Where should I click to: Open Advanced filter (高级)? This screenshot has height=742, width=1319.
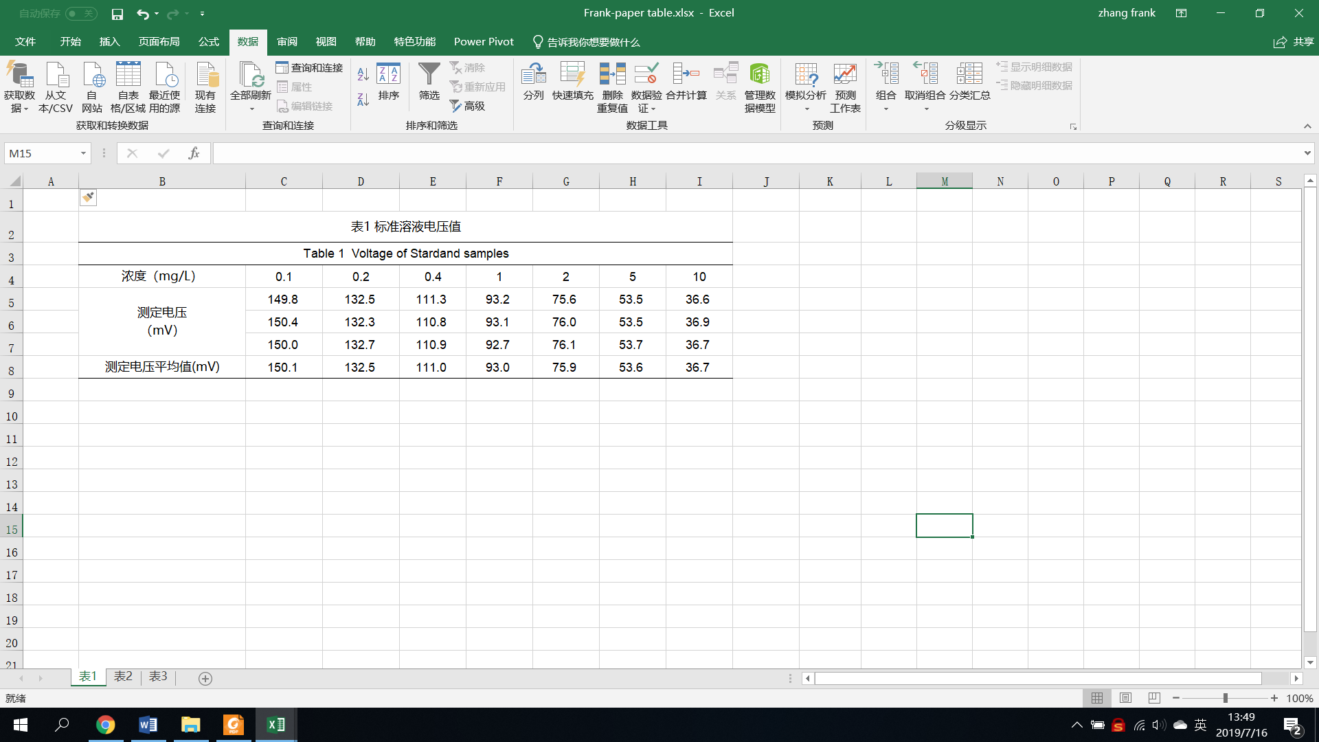(x=468, y=106)
